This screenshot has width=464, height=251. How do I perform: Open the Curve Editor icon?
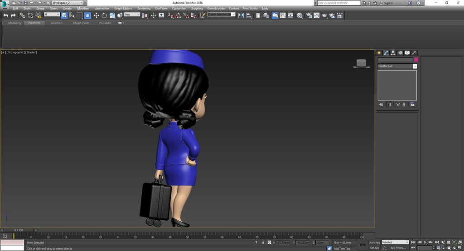(283, 15)
